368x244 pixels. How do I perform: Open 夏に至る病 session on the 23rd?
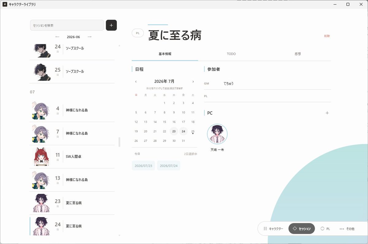(x=72, y=203)
